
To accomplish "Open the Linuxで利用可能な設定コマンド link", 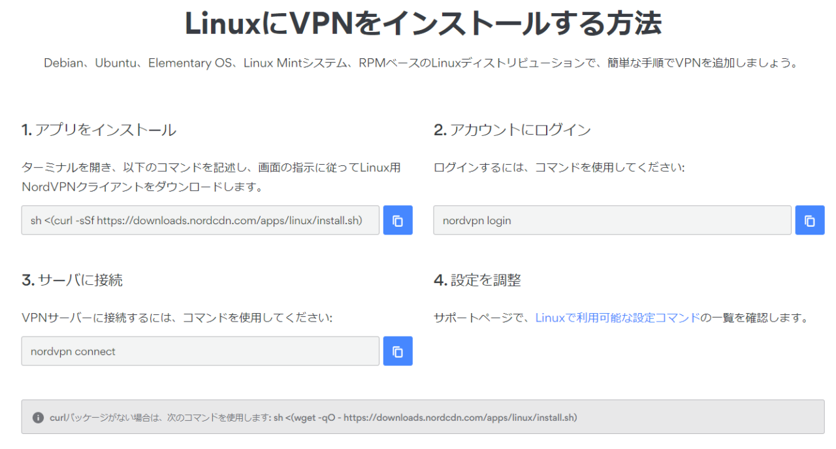I will click(617, 318).
